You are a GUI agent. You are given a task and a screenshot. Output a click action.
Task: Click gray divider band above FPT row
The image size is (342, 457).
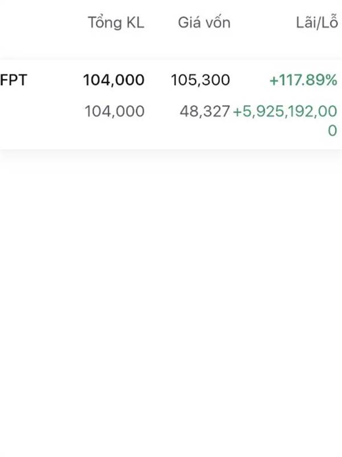coord(171,53)
